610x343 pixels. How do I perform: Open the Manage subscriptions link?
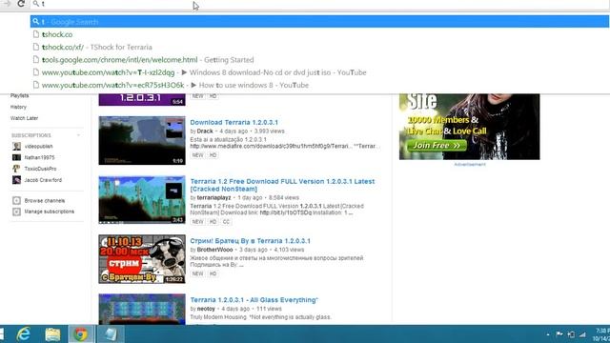click(x=50, y=212)
